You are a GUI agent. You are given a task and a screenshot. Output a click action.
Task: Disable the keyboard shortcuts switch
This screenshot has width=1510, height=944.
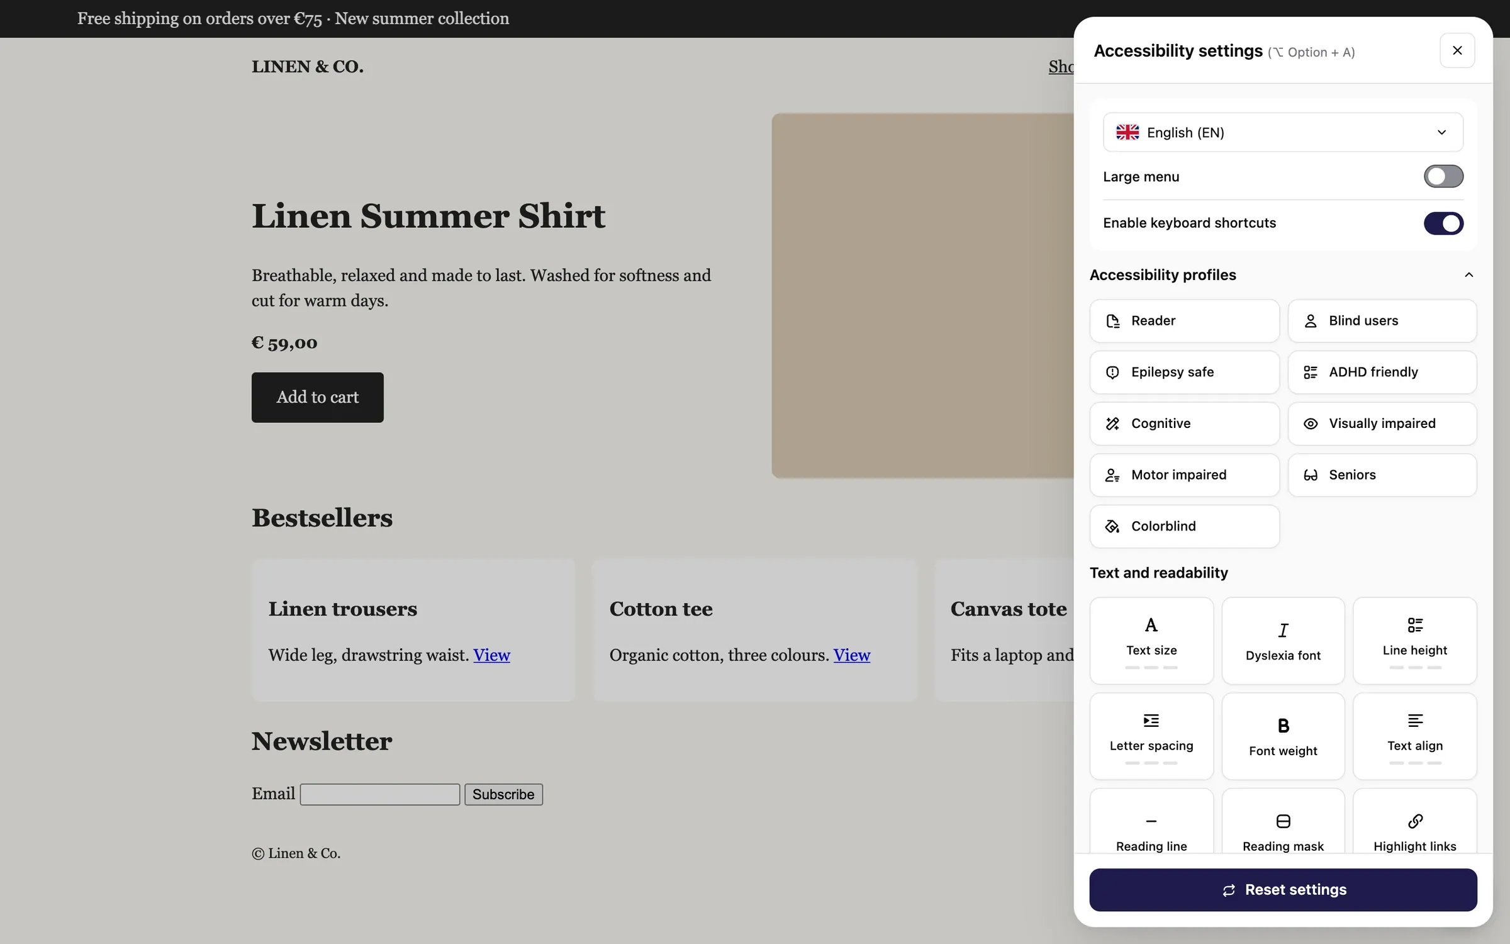pyautogui.click(x=1443, y=223)
